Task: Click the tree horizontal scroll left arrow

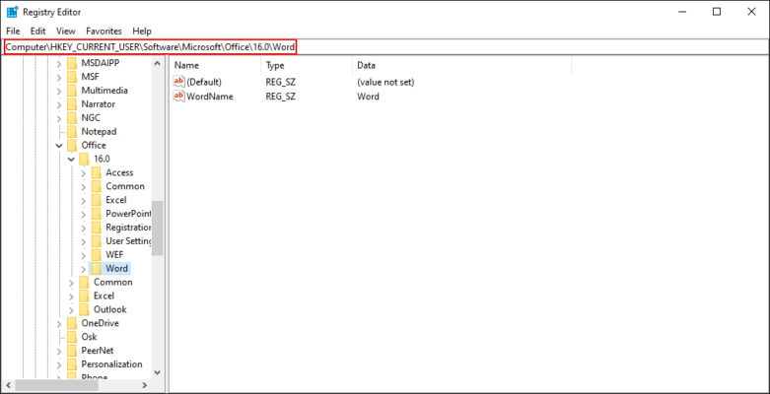Action: point(8,385)
